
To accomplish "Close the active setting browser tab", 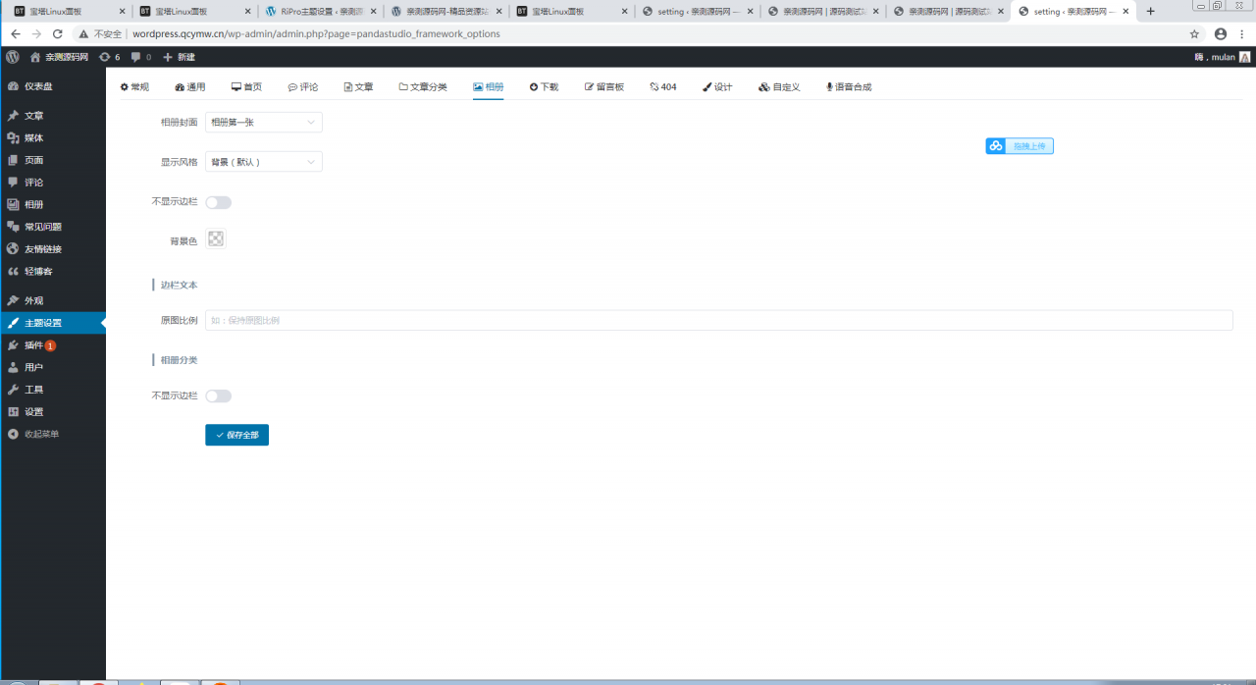I will point(1125,12).
